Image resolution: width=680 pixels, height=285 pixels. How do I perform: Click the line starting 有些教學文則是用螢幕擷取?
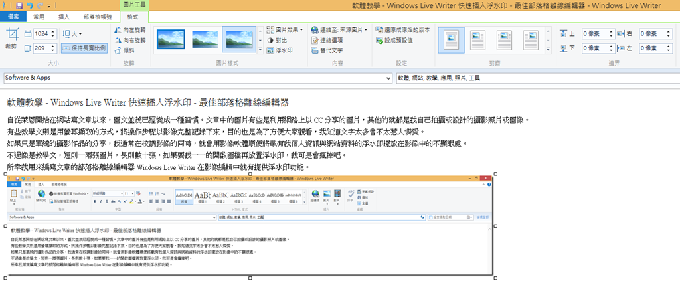[215, 131]
